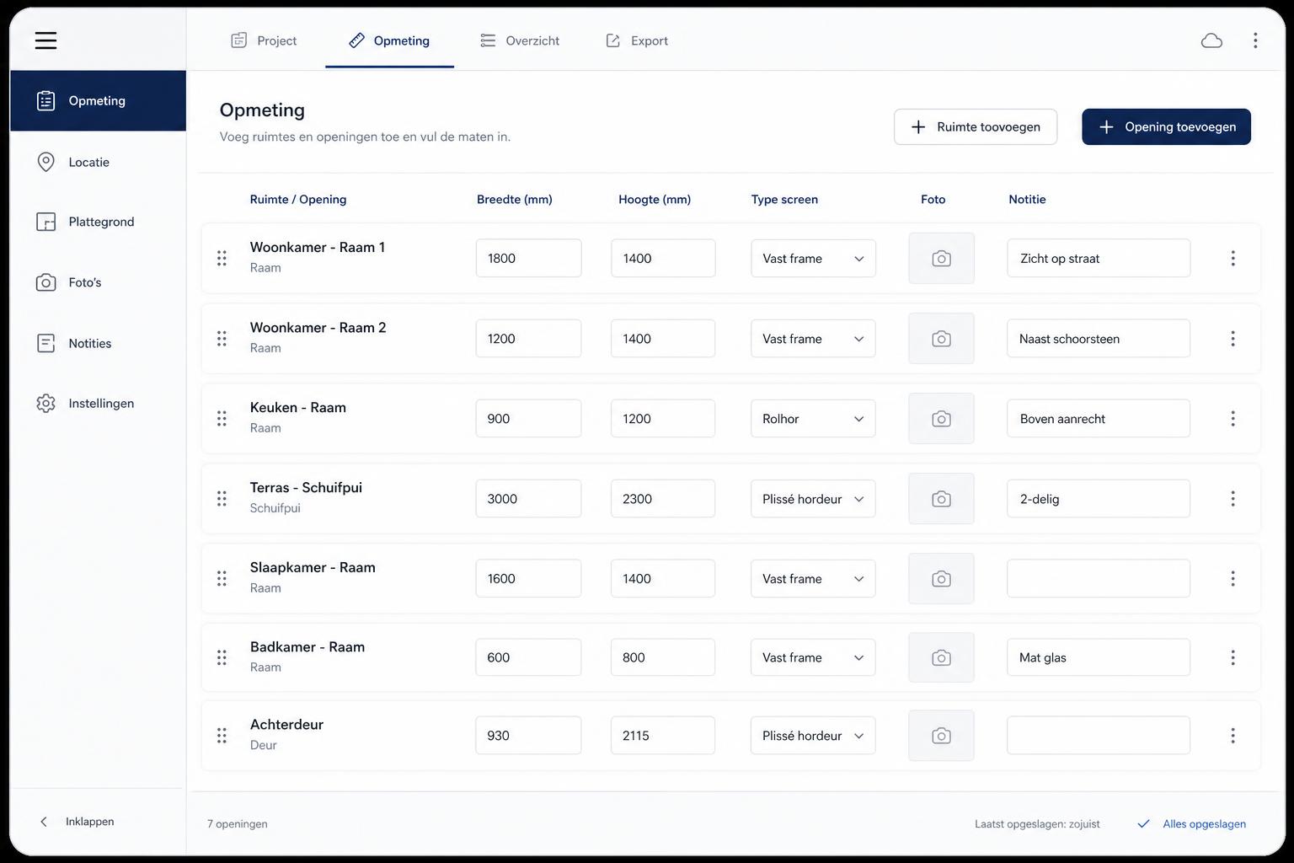Add photo for Achterdeur

(941, 736)
